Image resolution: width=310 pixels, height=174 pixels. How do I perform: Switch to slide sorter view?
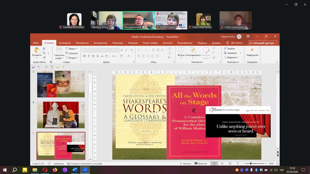tap(222, 164)
